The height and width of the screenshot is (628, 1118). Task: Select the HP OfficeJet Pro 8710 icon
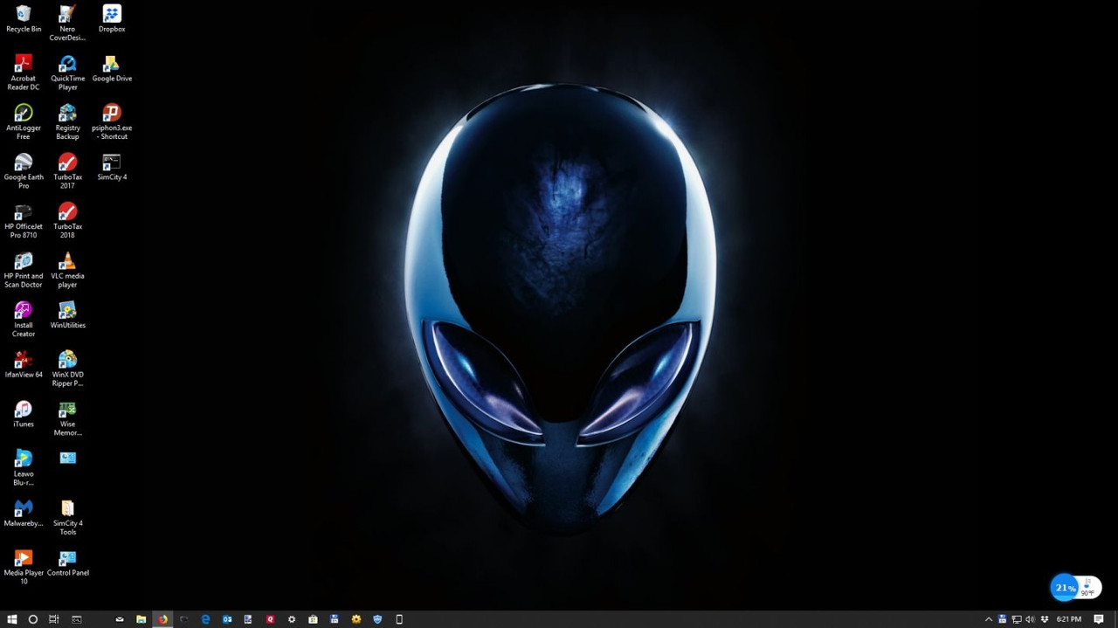pyautogui.click(x=24, y=221)
